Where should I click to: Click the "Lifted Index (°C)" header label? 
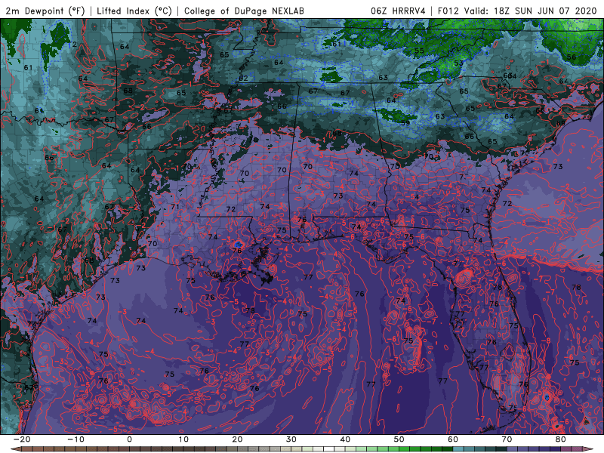click(134, 11)
